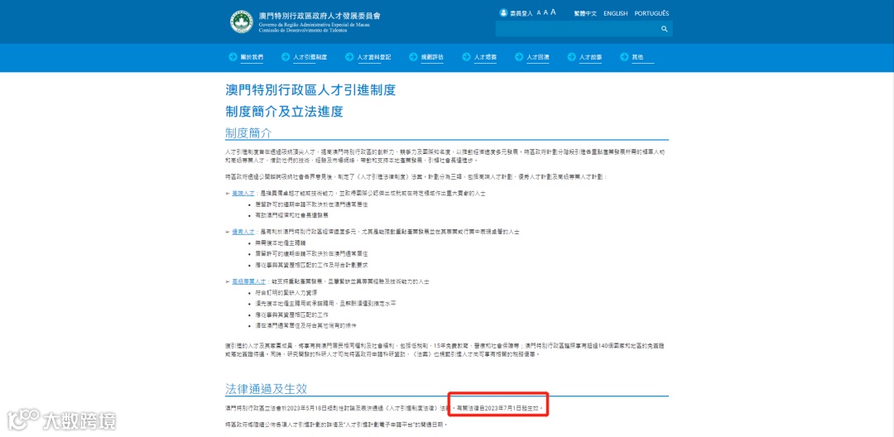Open the 人才回流 menu
The width and height of the screenshot is (894, 437).
pyautogui.click(x=538, y=58)
